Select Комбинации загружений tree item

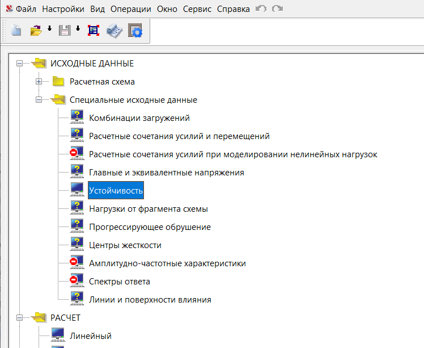coord(139,118)
